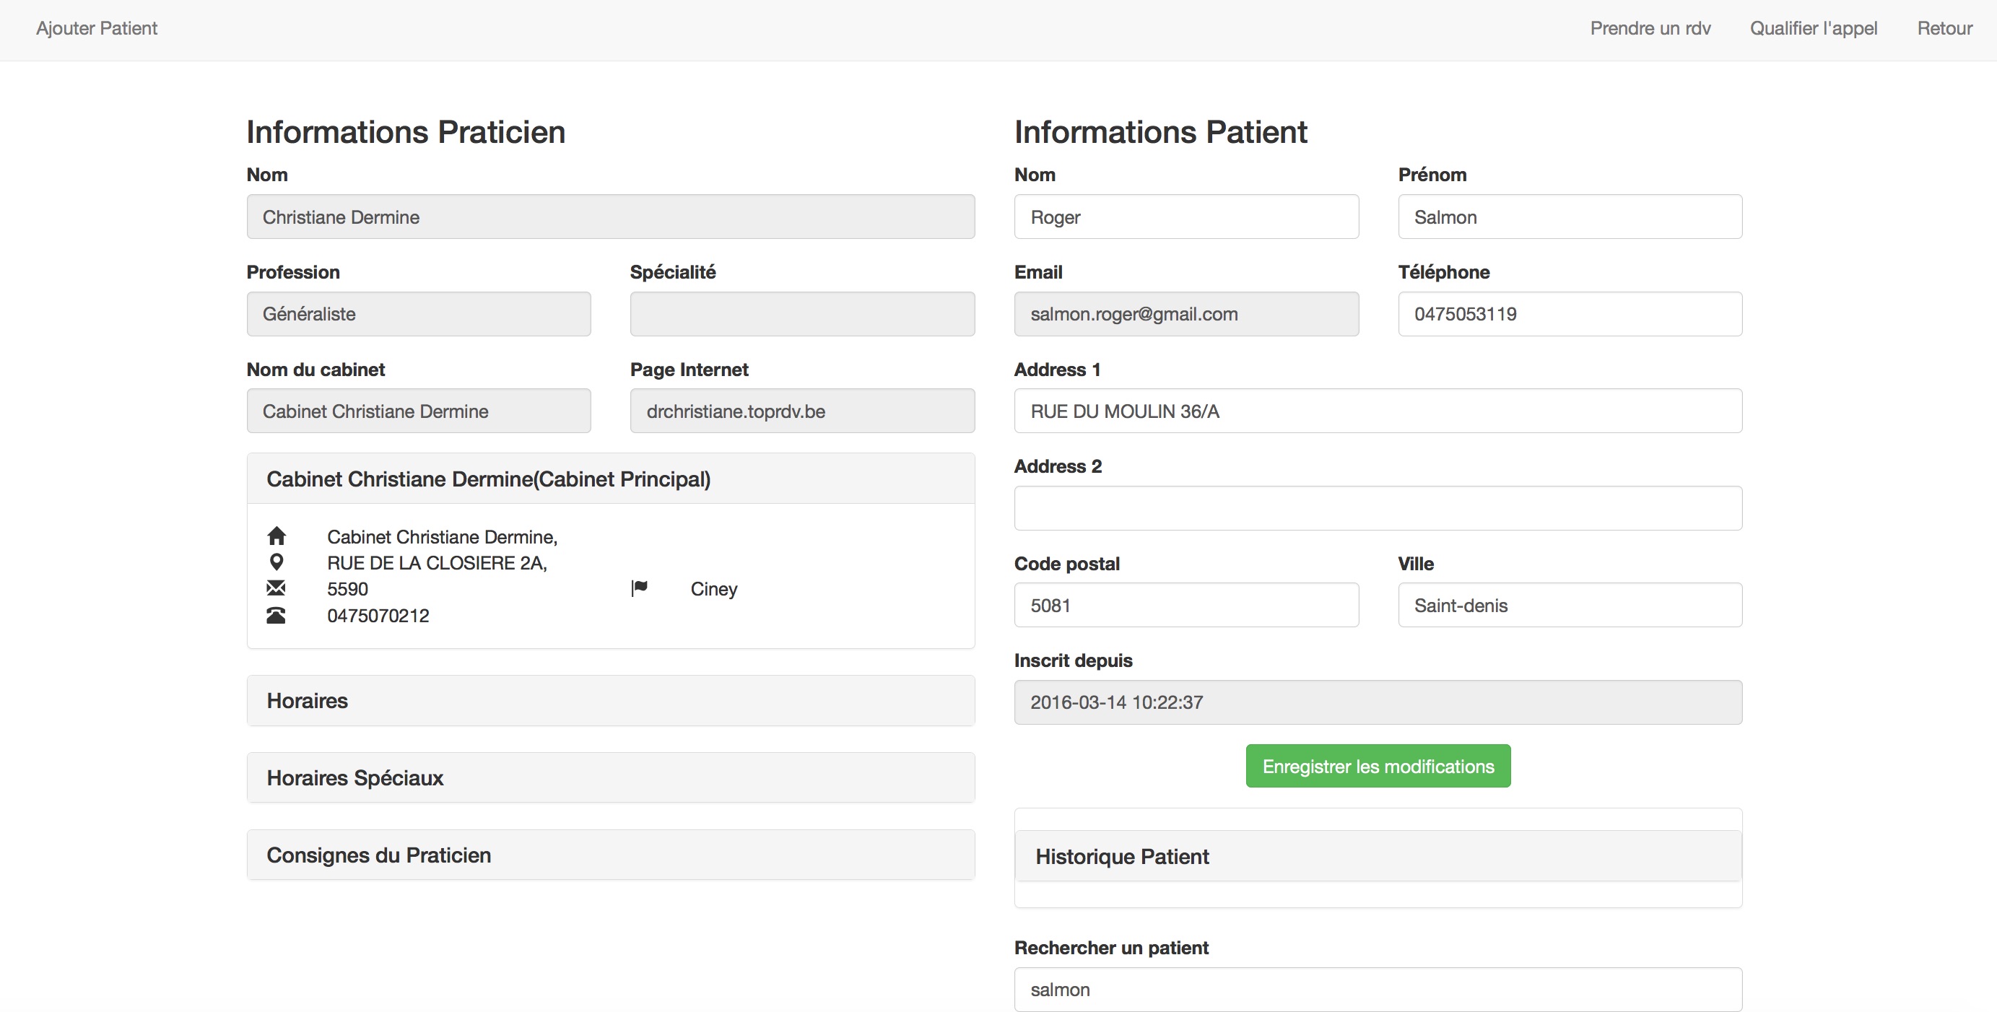Viewport: 1997px width, 1012px height.
Task: Click the map marker icon by street address
Action: click(x=276, y=562)
